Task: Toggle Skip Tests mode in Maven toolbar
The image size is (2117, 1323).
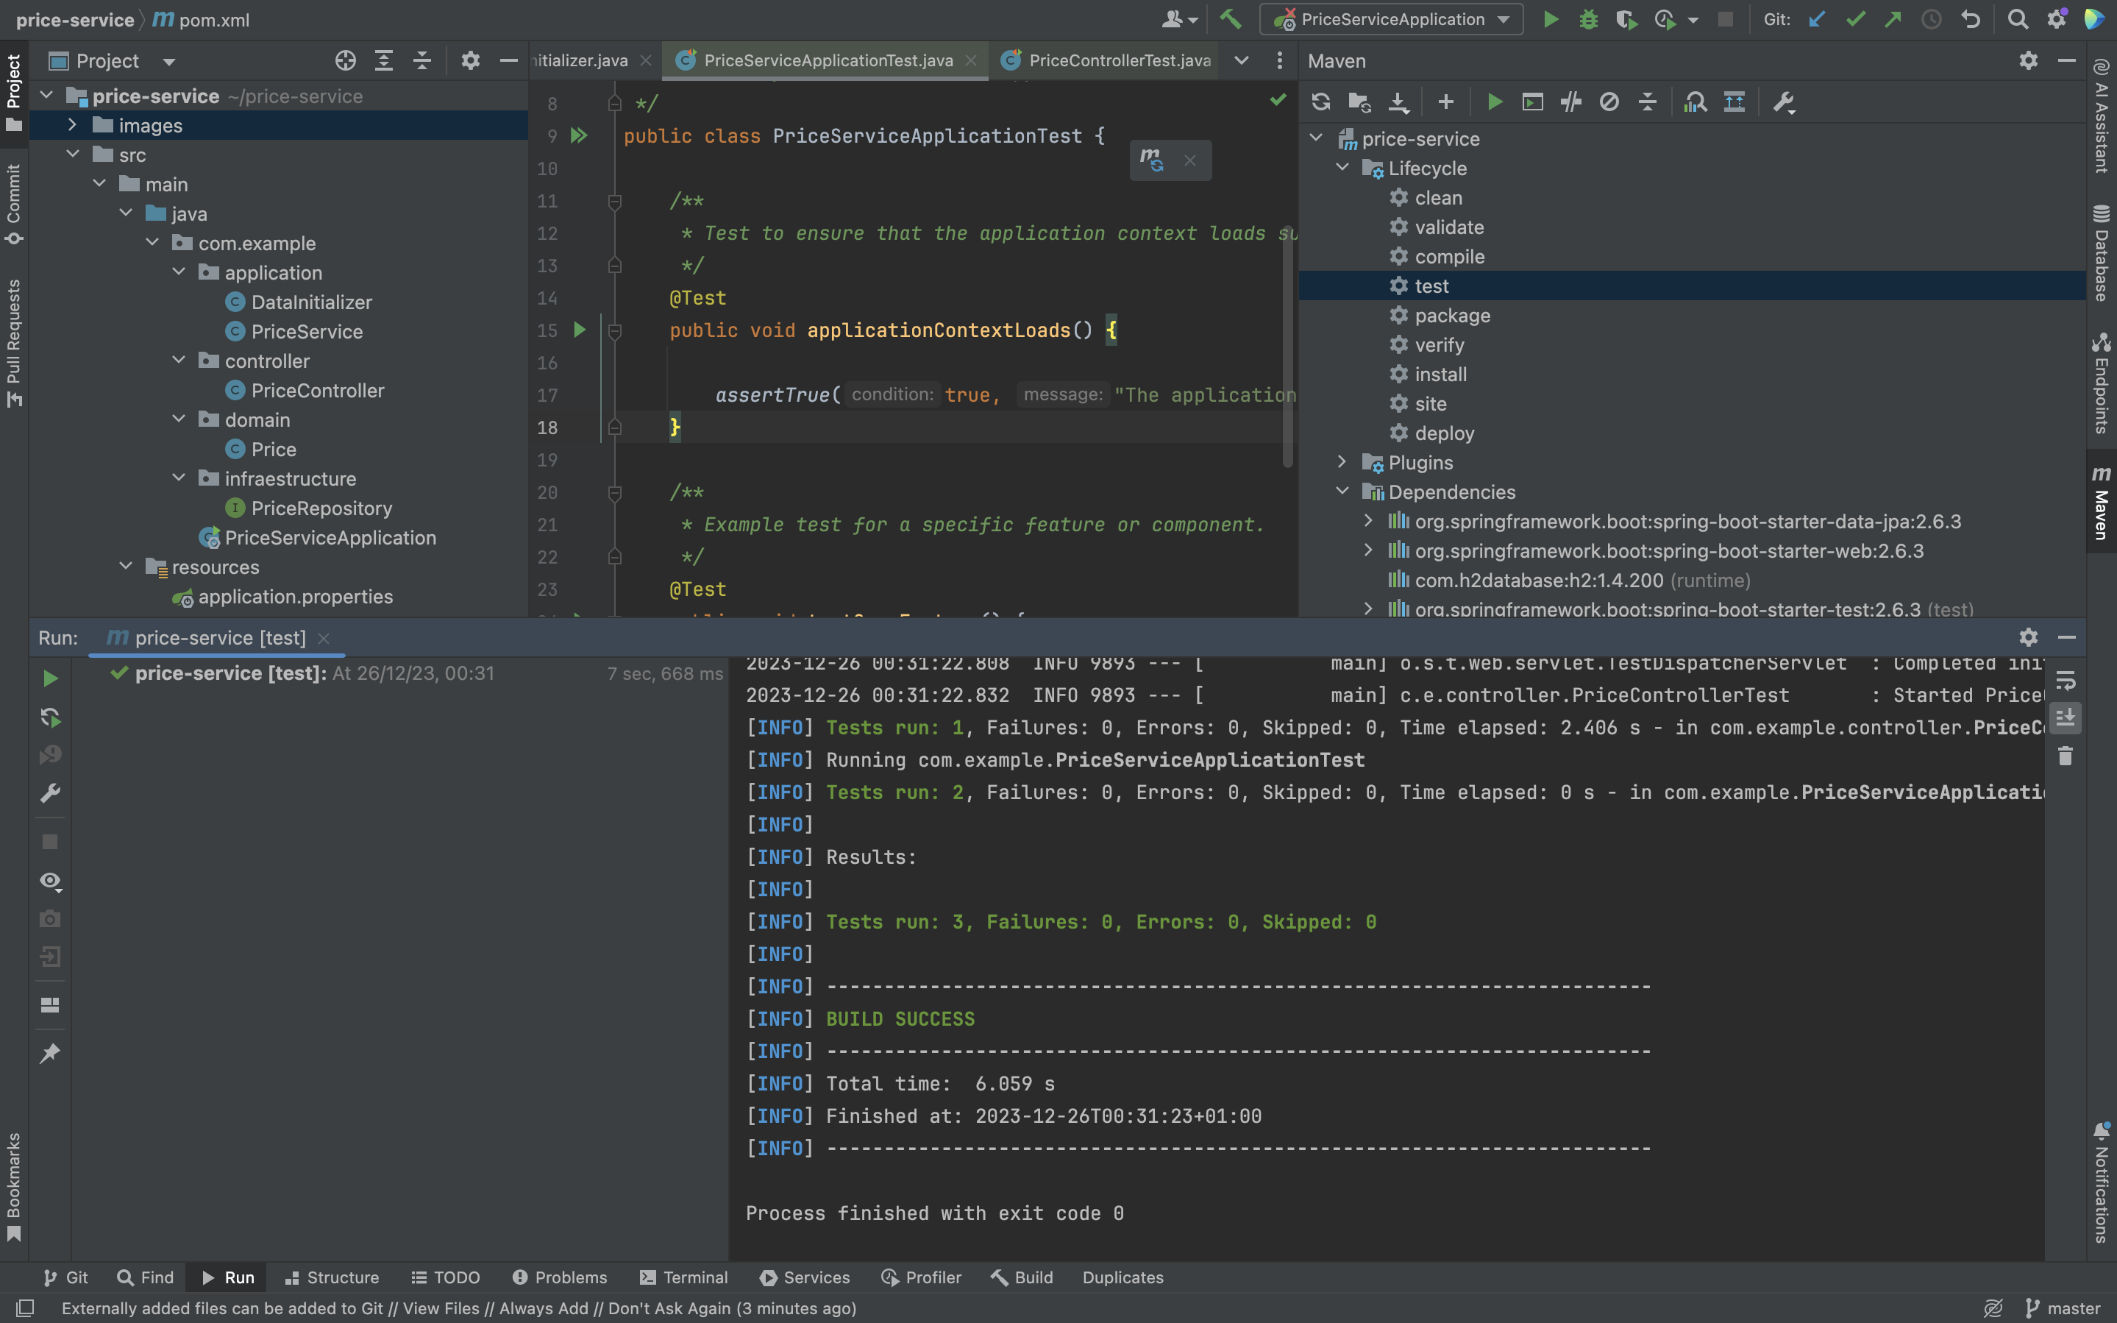Action: pyautogui.click(x=1609, y=102)
